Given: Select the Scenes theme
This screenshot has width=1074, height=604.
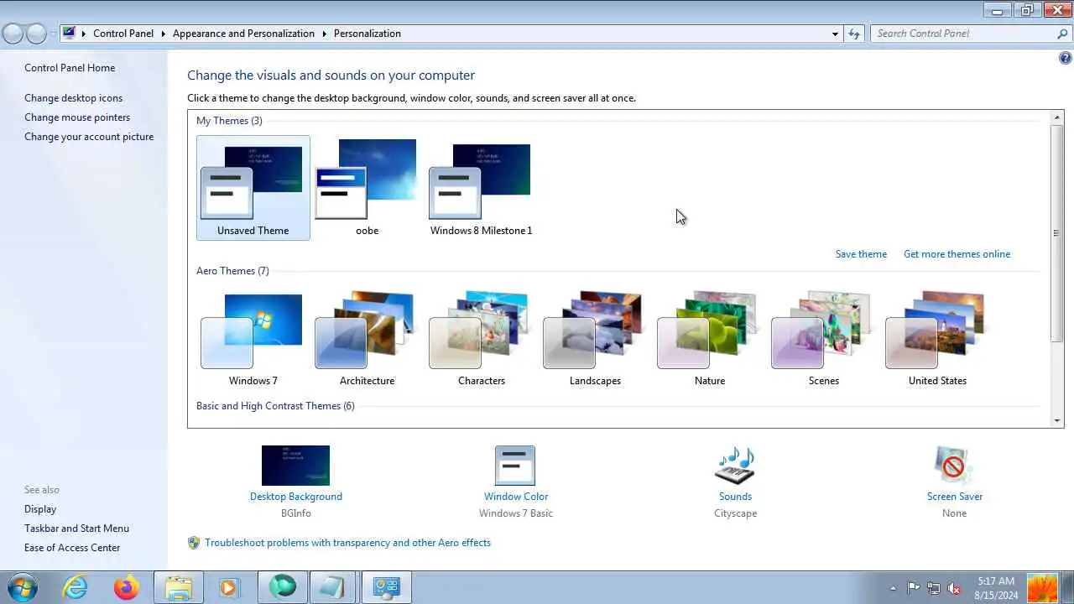Looking at the screenshot, I should click(823, 339).
